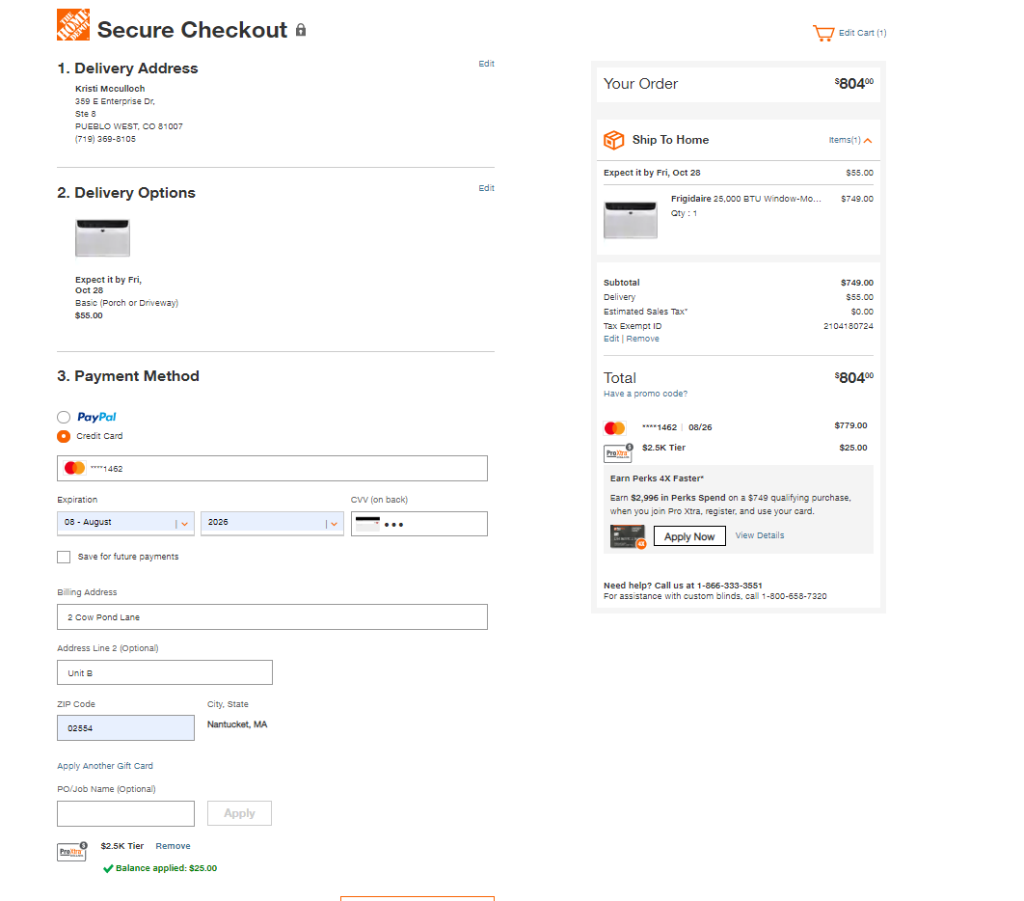The width and height of the screenshot is (1024, 901).
Task: Click the Address Line 2 field
Action: click(x=165, y=673)
